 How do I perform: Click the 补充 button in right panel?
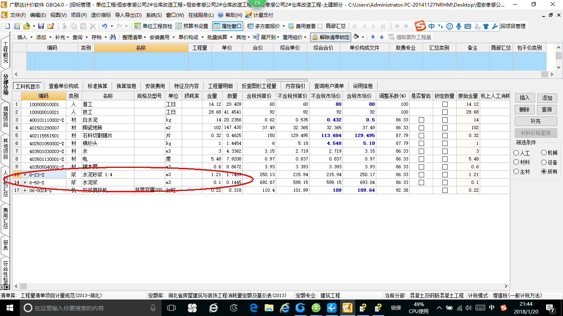coord(536,121)
